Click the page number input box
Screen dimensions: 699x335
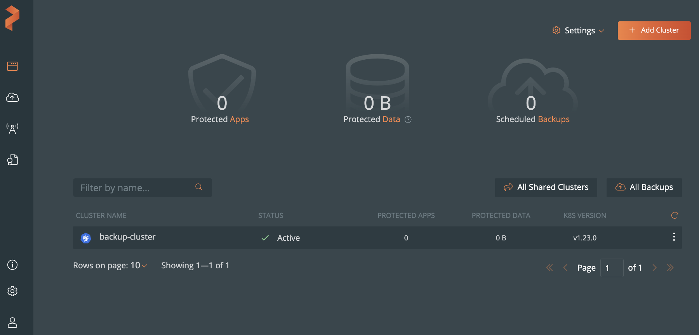click(x=612, y=268)
